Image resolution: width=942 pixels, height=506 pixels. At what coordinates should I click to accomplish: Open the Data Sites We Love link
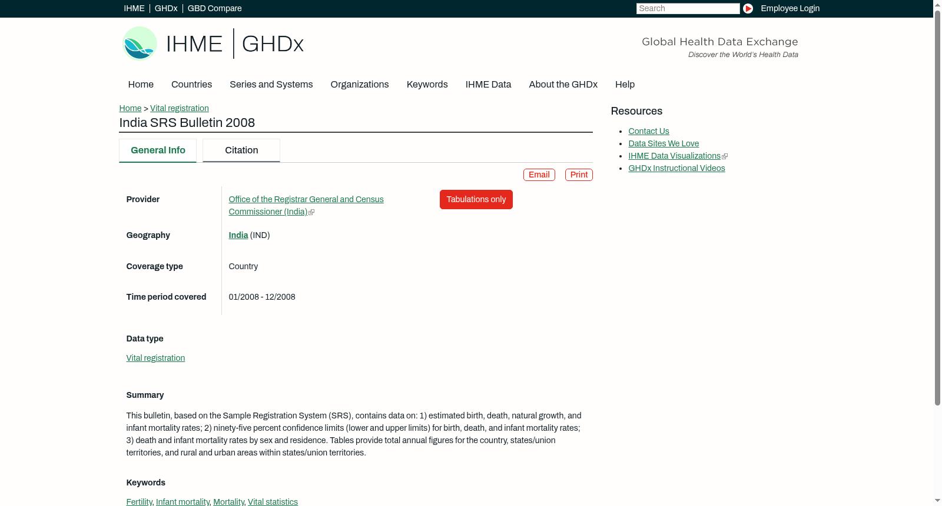664,143
